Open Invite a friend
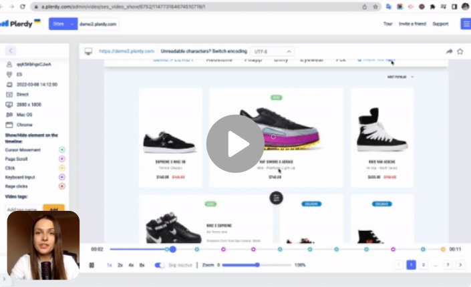Image resolution: width=471 pixels, height=287 pixels. click(412, 24)
